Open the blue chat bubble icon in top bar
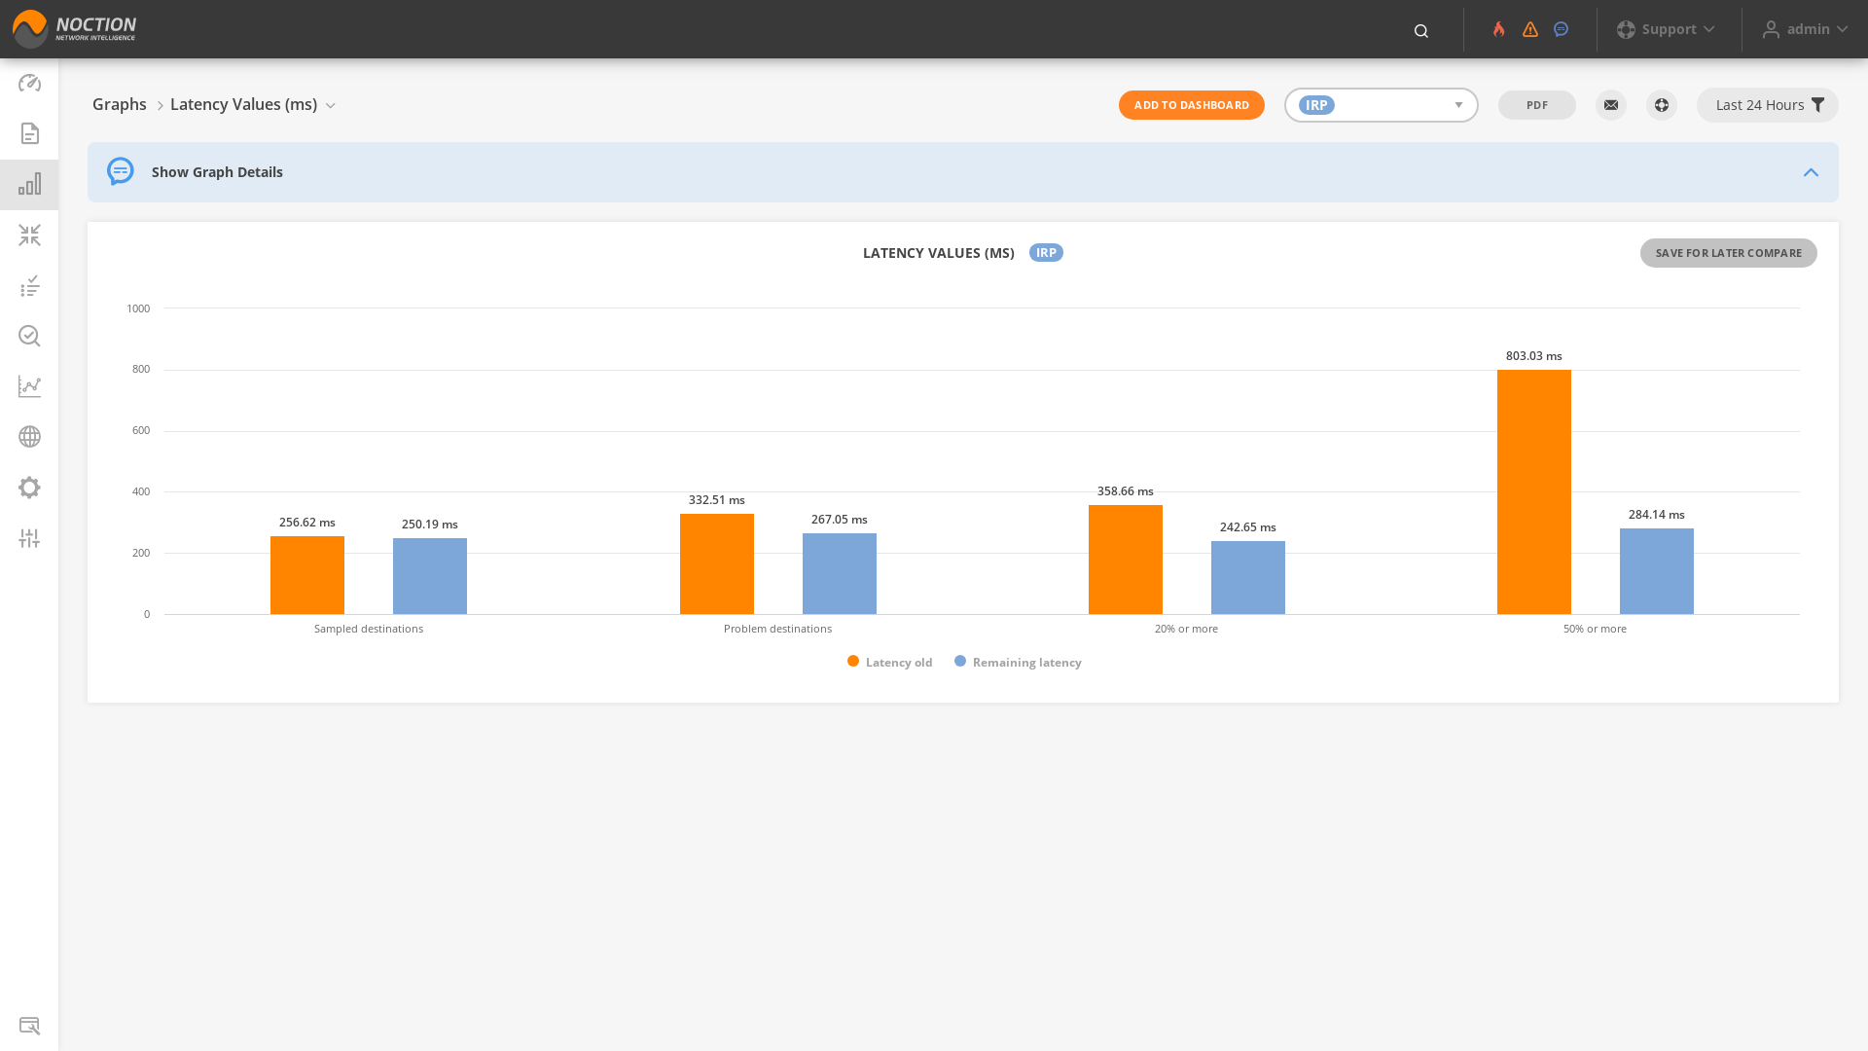This screenshot has height=1051, width=1868. (x=1561, y=29)
